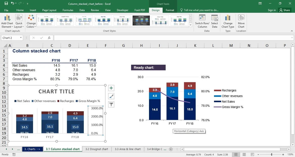Viewport: 295px width, 157px height.
Task: Click the Change Chart Type icon
Action: point(228,18)
